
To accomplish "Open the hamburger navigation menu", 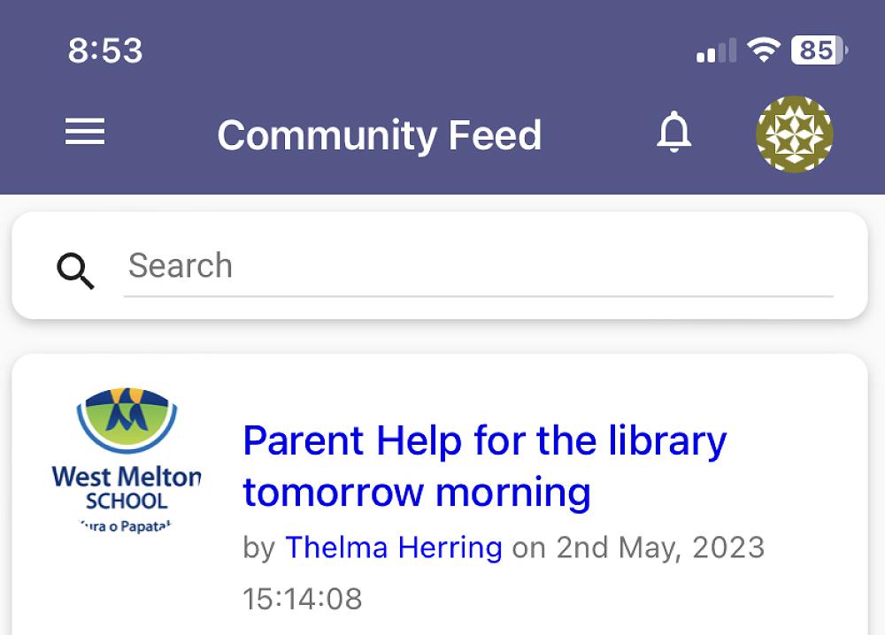I will (x=85, y=133).
